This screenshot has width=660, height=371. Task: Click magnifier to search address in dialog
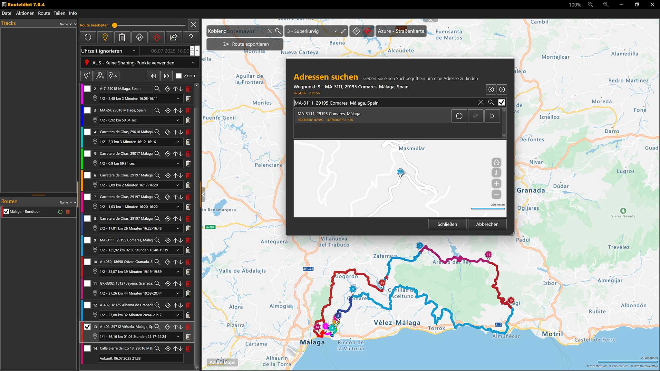coord(491,102)
